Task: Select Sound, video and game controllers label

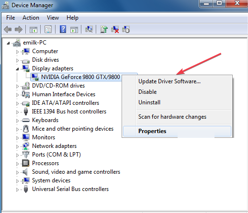Action: coord(76,172)
